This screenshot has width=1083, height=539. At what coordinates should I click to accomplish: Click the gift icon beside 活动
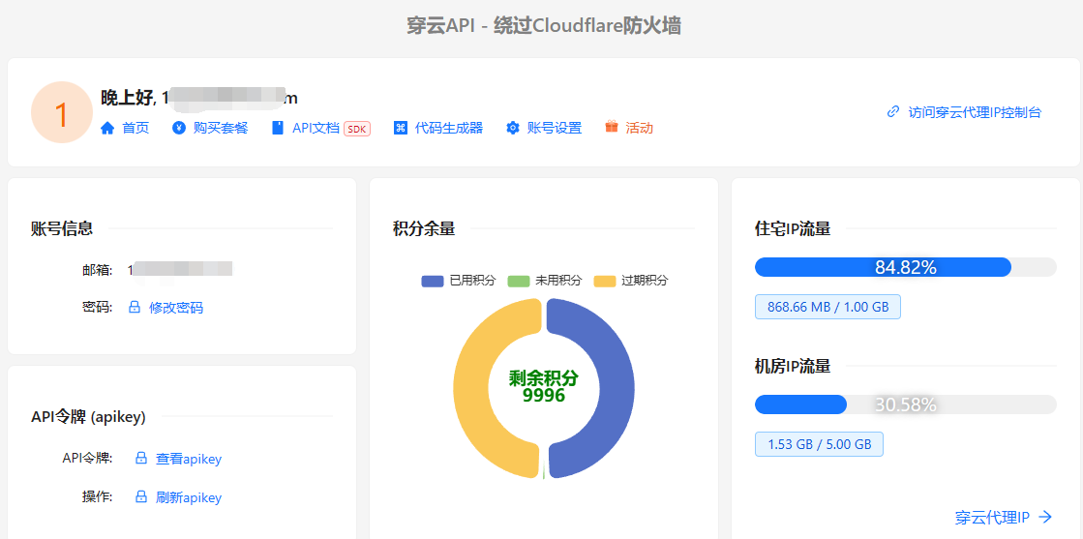(x=612, y=127)
